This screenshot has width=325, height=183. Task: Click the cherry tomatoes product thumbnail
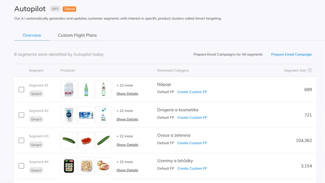tap(86, 140)
